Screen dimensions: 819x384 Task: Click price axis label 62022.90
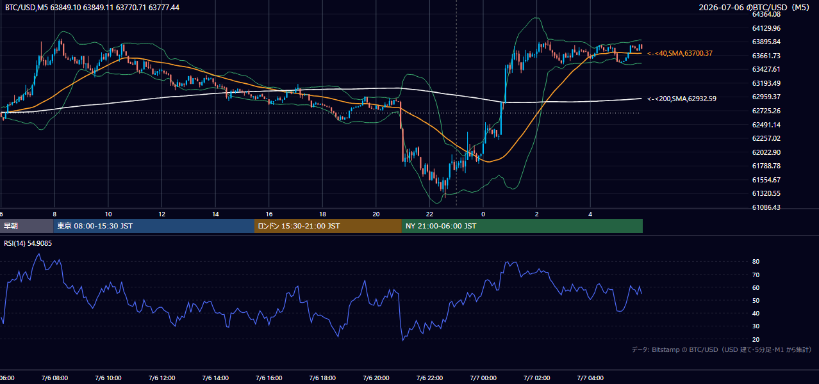pos(766,152)
